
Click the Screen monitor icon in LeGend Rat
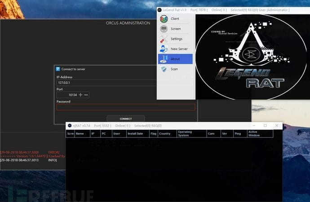click(164, 29)
